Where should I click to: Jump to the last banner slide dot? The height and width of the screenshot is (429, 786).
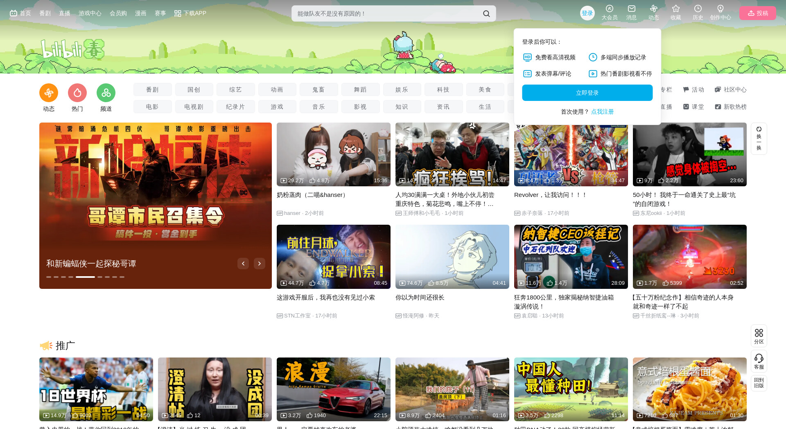pyautogui.click(x=122, y=277)
